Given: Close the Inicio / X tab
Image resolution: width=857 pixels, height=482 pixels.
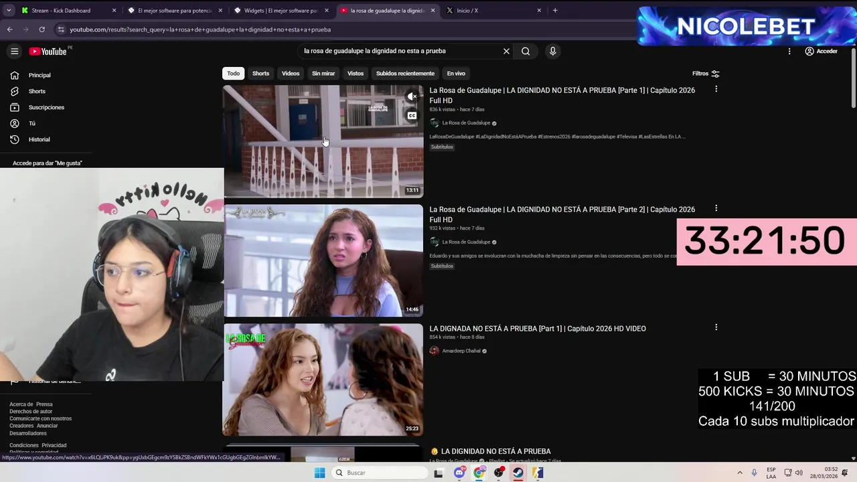Looking at the screenshot, I should [539, 10].
